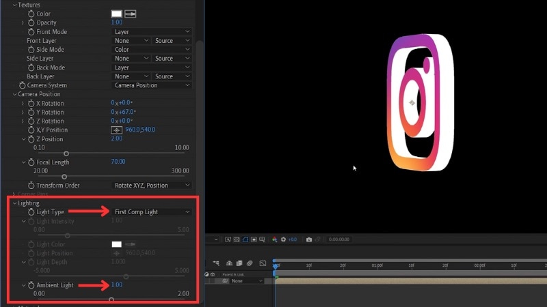Toggle the Front Mode stopwatch

point(31,31)
